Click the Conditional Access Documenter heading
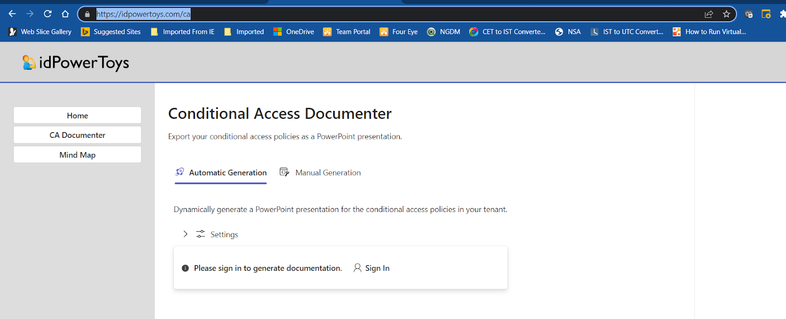The image size is (786, 319). [x=280, y=113]
